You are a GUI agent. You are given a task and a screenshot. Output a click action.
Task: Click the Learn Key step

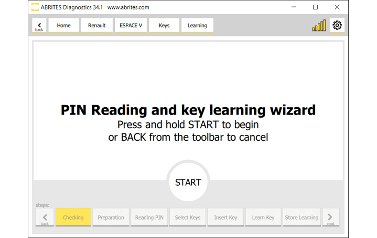coord(263,218)
